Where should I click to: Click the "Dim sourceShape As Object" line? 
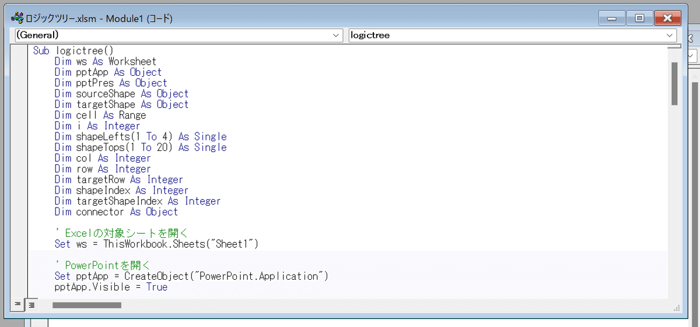pyautogui.click(x=121, y=94)
